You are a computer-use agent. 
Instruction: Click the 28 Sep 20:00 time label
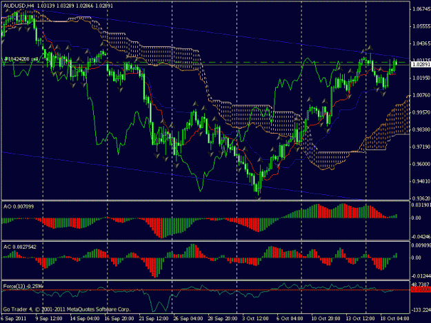[x=222, y=319]
